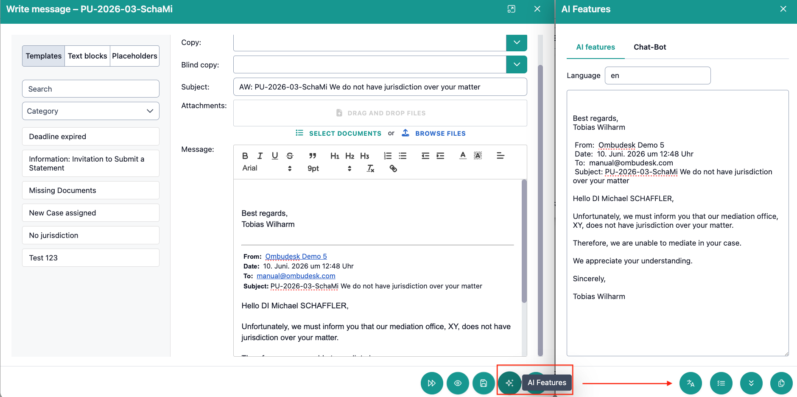This screenshot has height=397, width=797.
Task: Choose the No jurisdiction template
Action: pyautogui.click(x=91, y=235)
